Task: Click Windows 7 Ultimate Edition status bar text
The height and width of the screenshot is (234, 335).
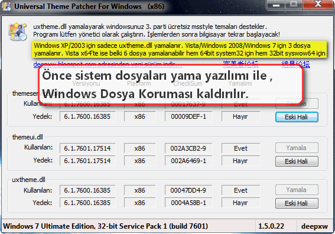Action: [x=105, y=226]
